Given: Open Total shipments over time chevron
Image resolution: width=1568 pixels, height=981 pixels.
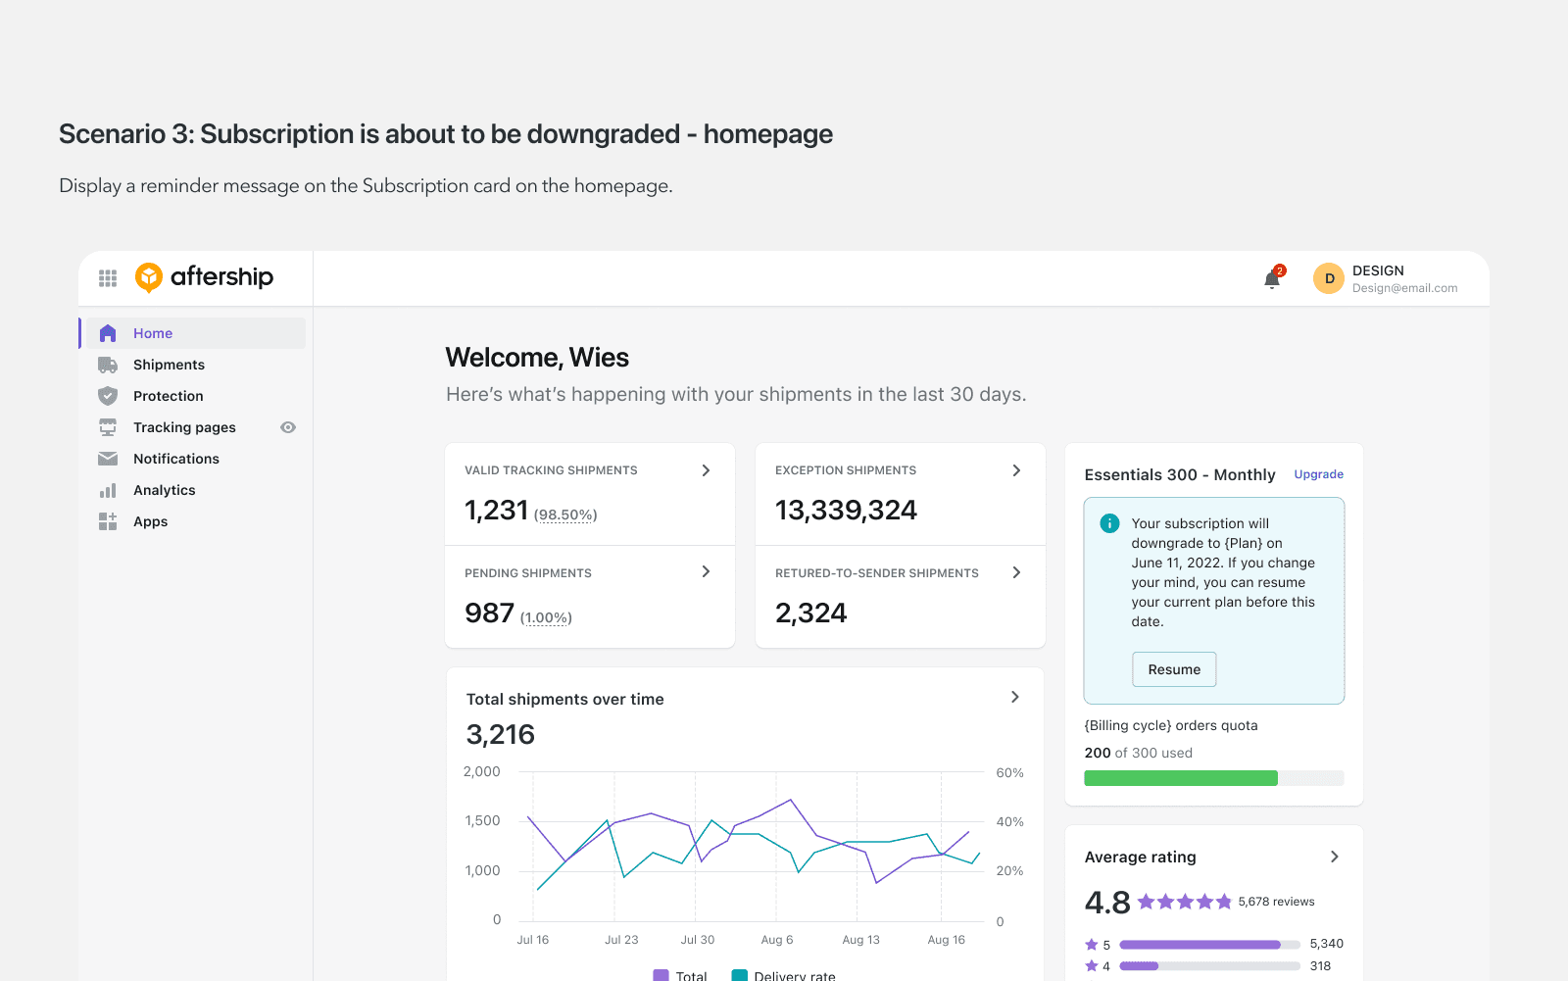Looking at the screenshot, I should [1015, 697].
